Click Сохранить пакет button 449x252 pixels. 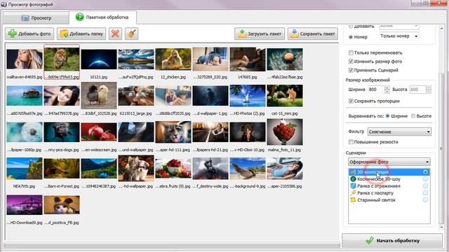[313, 34]
